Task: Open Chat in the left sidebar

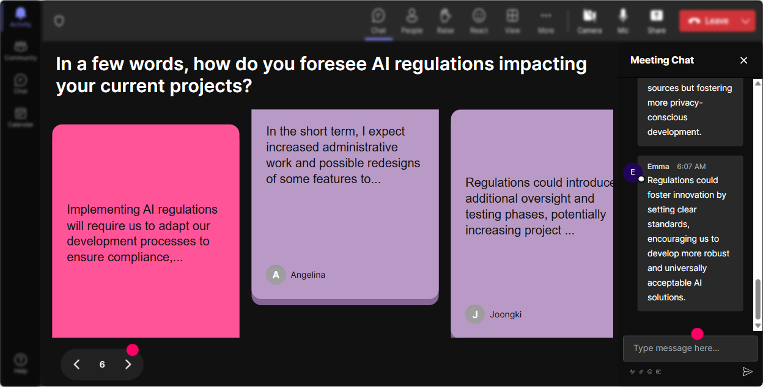Action: click(x=21, y=84)
